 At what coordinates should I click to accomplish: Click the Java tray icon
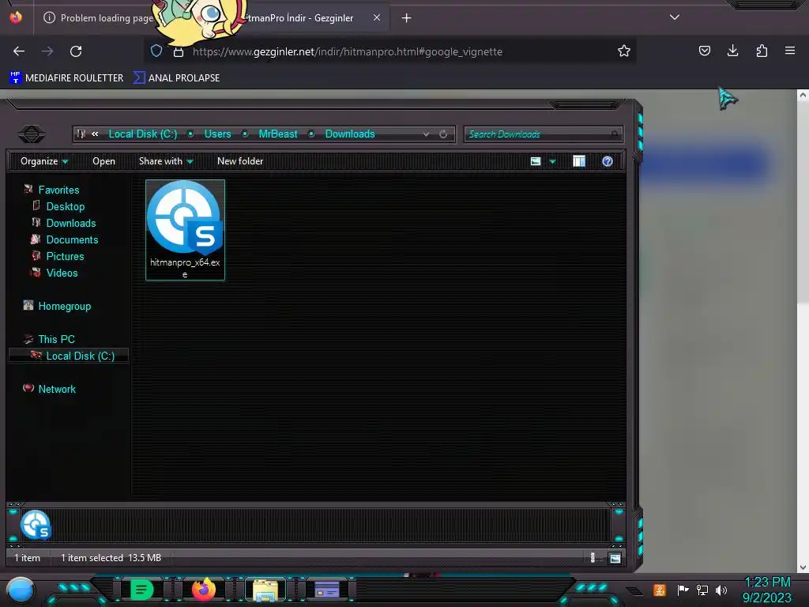click(x=660, y=590)
